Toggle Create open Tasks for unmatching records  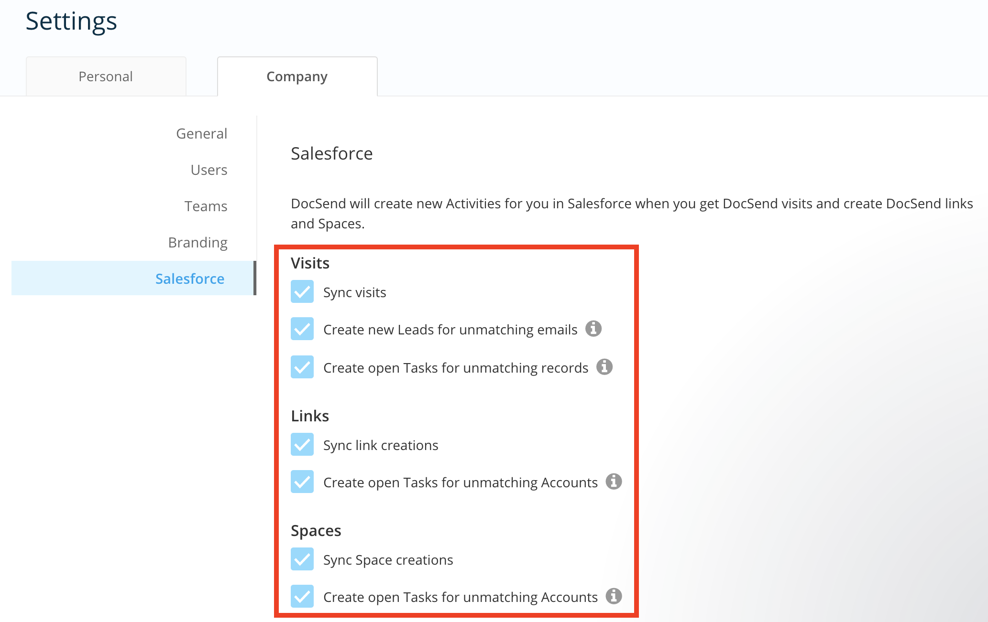tap(302, 367)
